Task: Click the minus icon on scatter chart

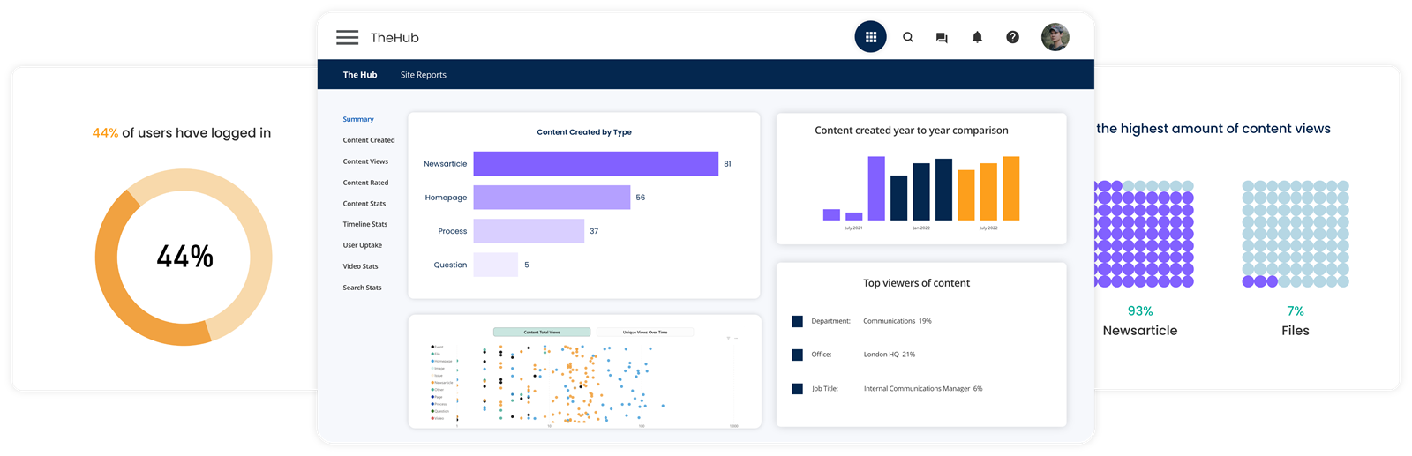Action: click(736, 338)
